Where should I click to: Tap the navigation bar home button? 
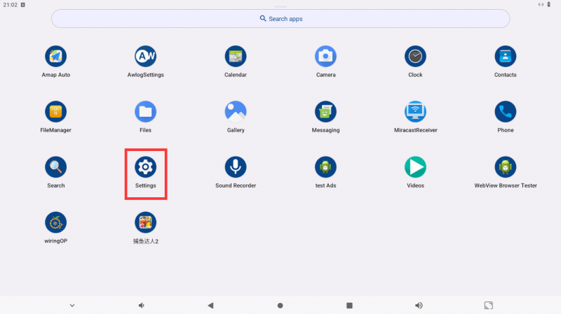click(280, 306)
